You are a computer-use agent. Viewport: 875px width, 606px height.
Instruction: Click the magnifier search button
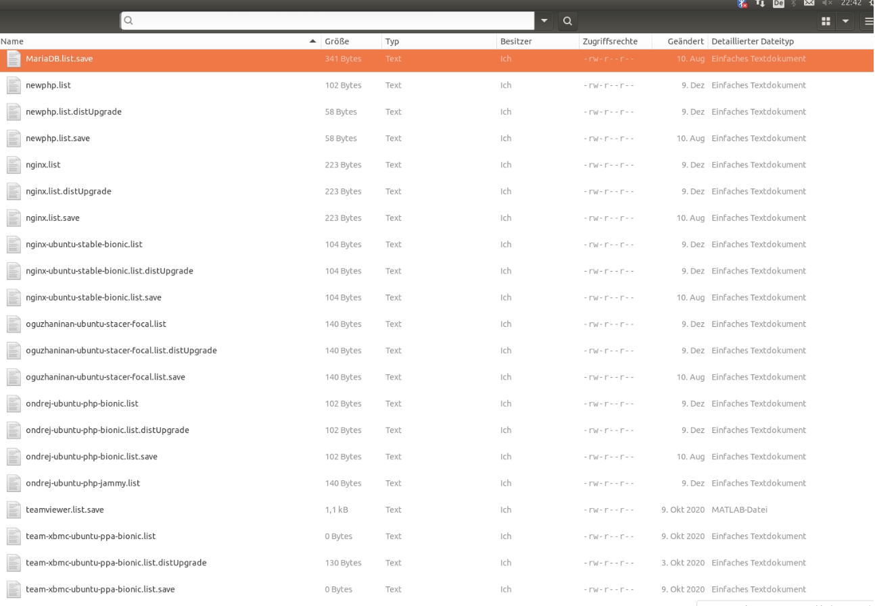tap(567, 22)
